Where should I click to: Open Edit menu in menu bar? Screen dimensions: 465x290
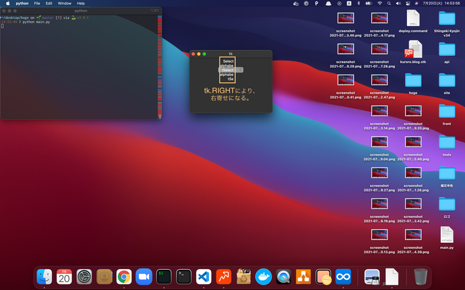pos(49,3)
